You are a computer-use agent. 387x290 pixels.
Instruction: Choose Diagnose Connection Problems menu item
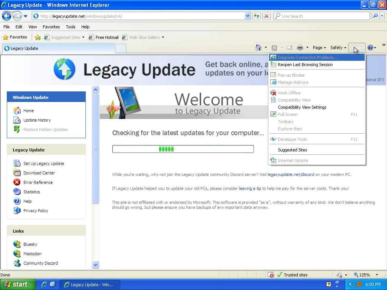[x=317, y=57]
